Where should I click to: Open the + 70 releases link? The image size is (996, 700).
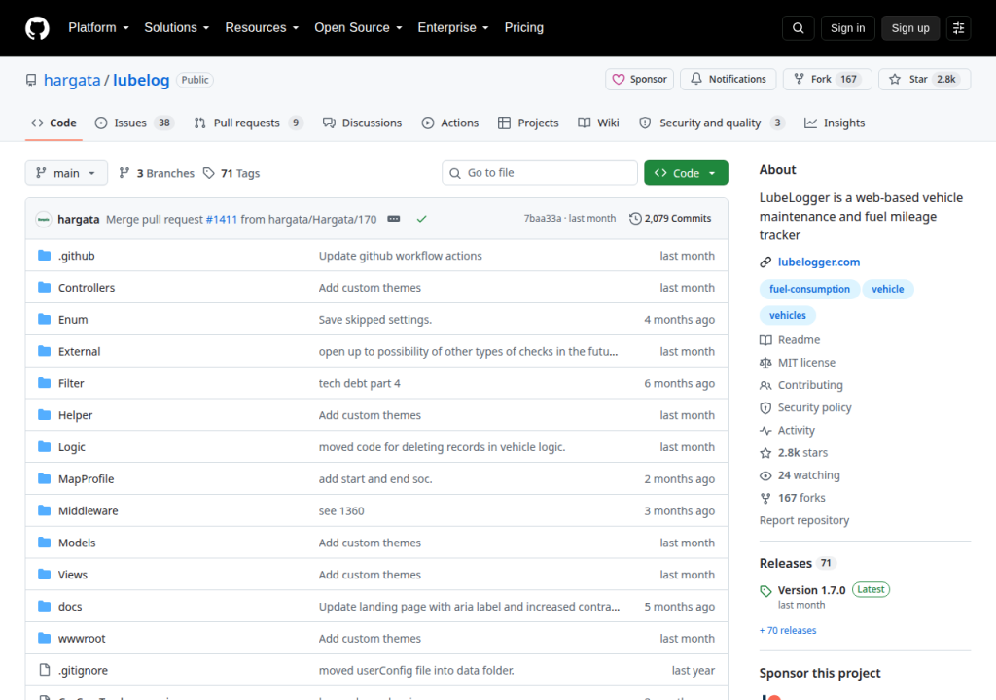[788, 630]
